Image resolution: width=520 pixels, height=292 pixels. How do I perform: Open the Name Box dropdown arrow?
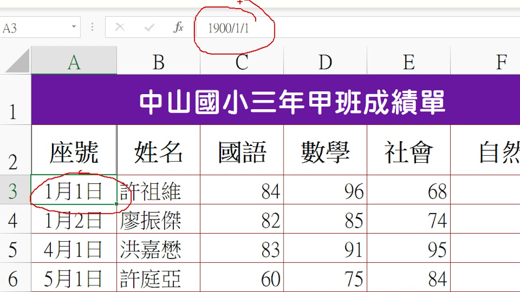[x=74, y=27]
